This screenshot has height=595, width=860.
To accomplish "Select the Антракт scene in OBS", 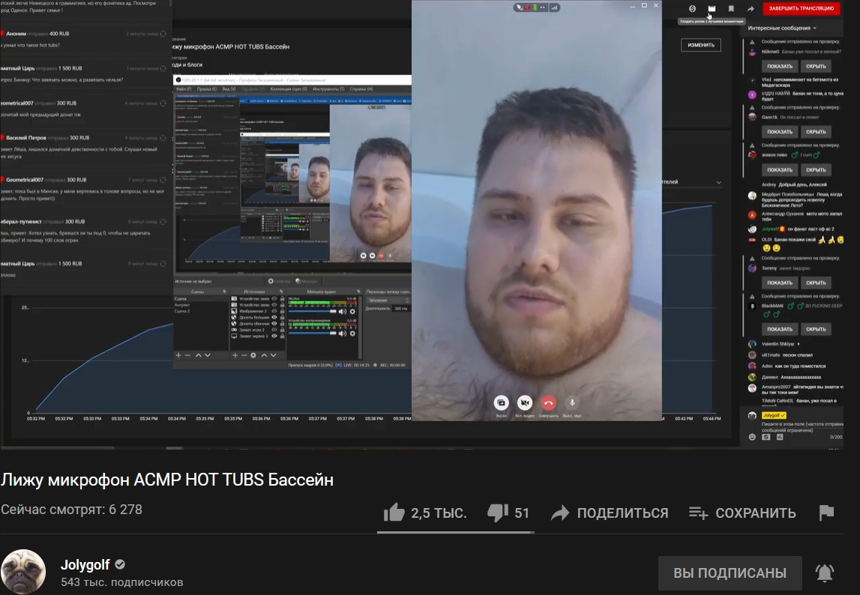I will pos(181,305).
